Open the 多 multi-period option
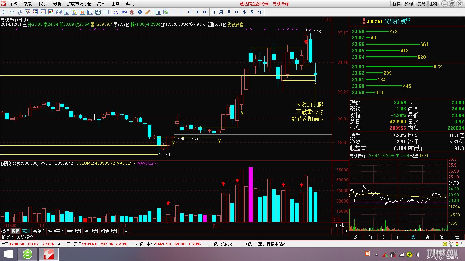Viewport: 465px width, 261px height. coord(244,12)
